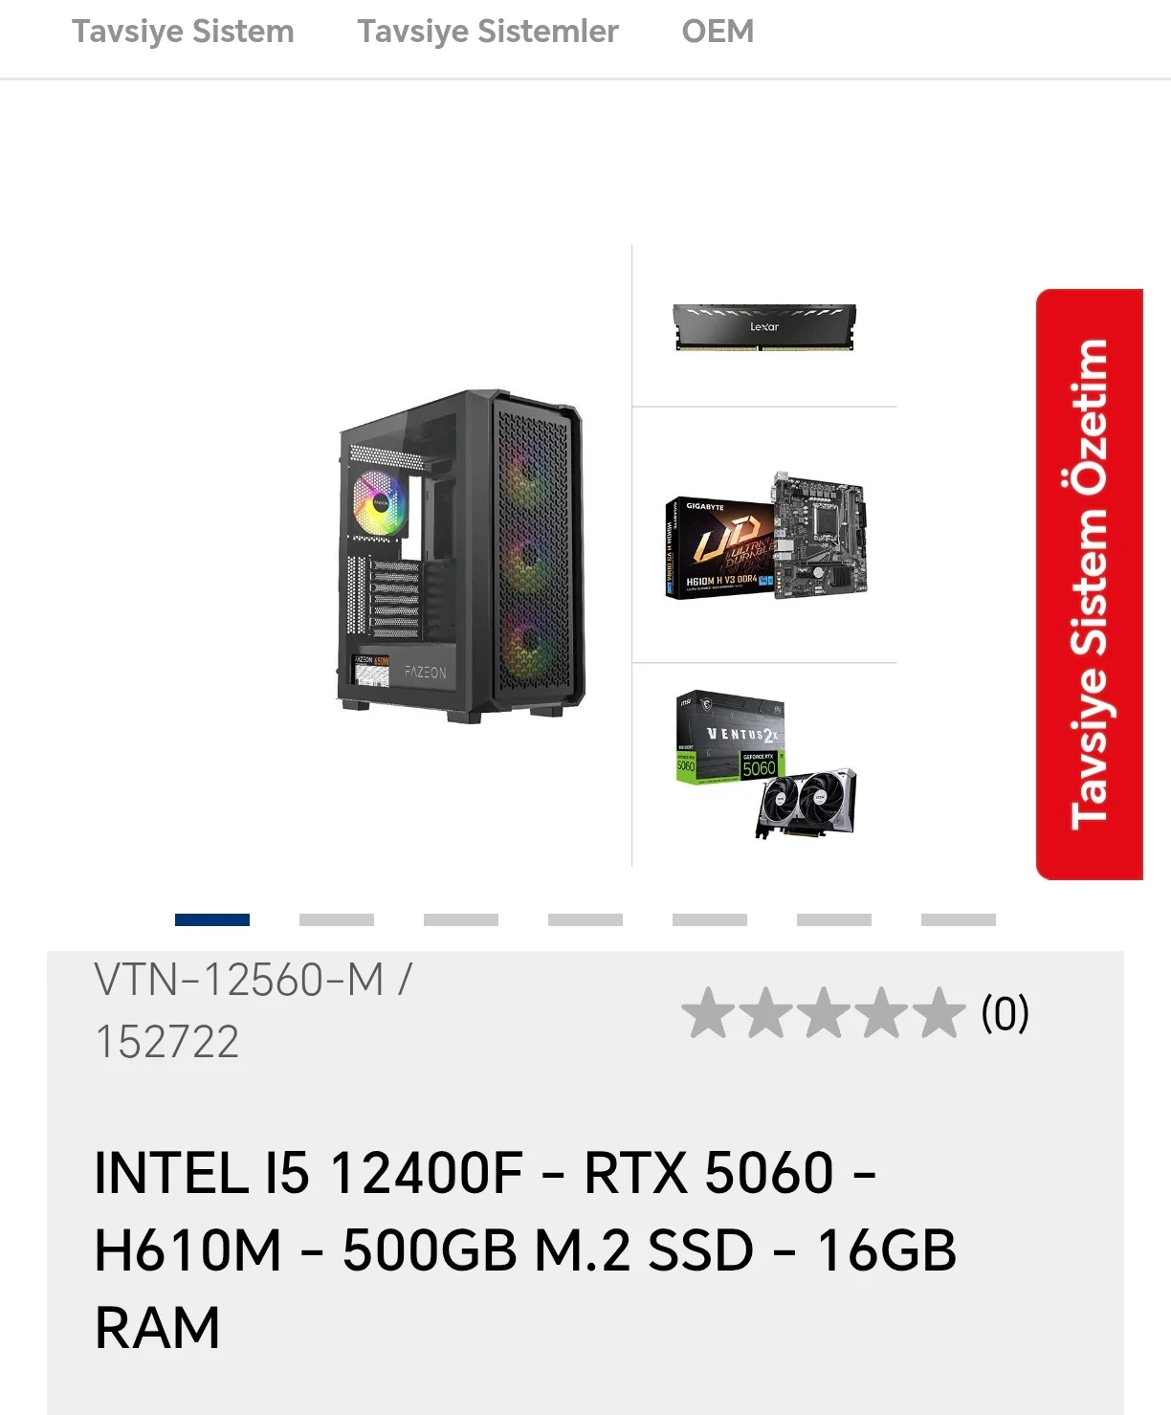View the MSI Ventus RTX 5060 thumbnail
The image size is (1171, 1415).
[x=765, y=764]
